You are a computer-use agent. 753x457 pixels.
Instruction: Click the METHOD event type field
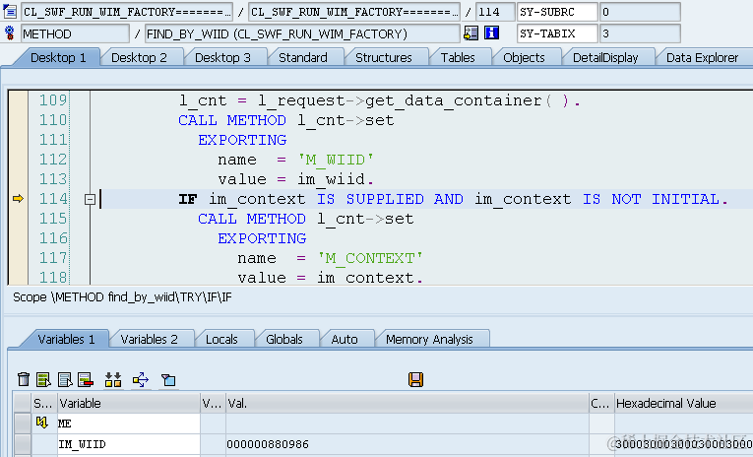[x=75, y=33]
